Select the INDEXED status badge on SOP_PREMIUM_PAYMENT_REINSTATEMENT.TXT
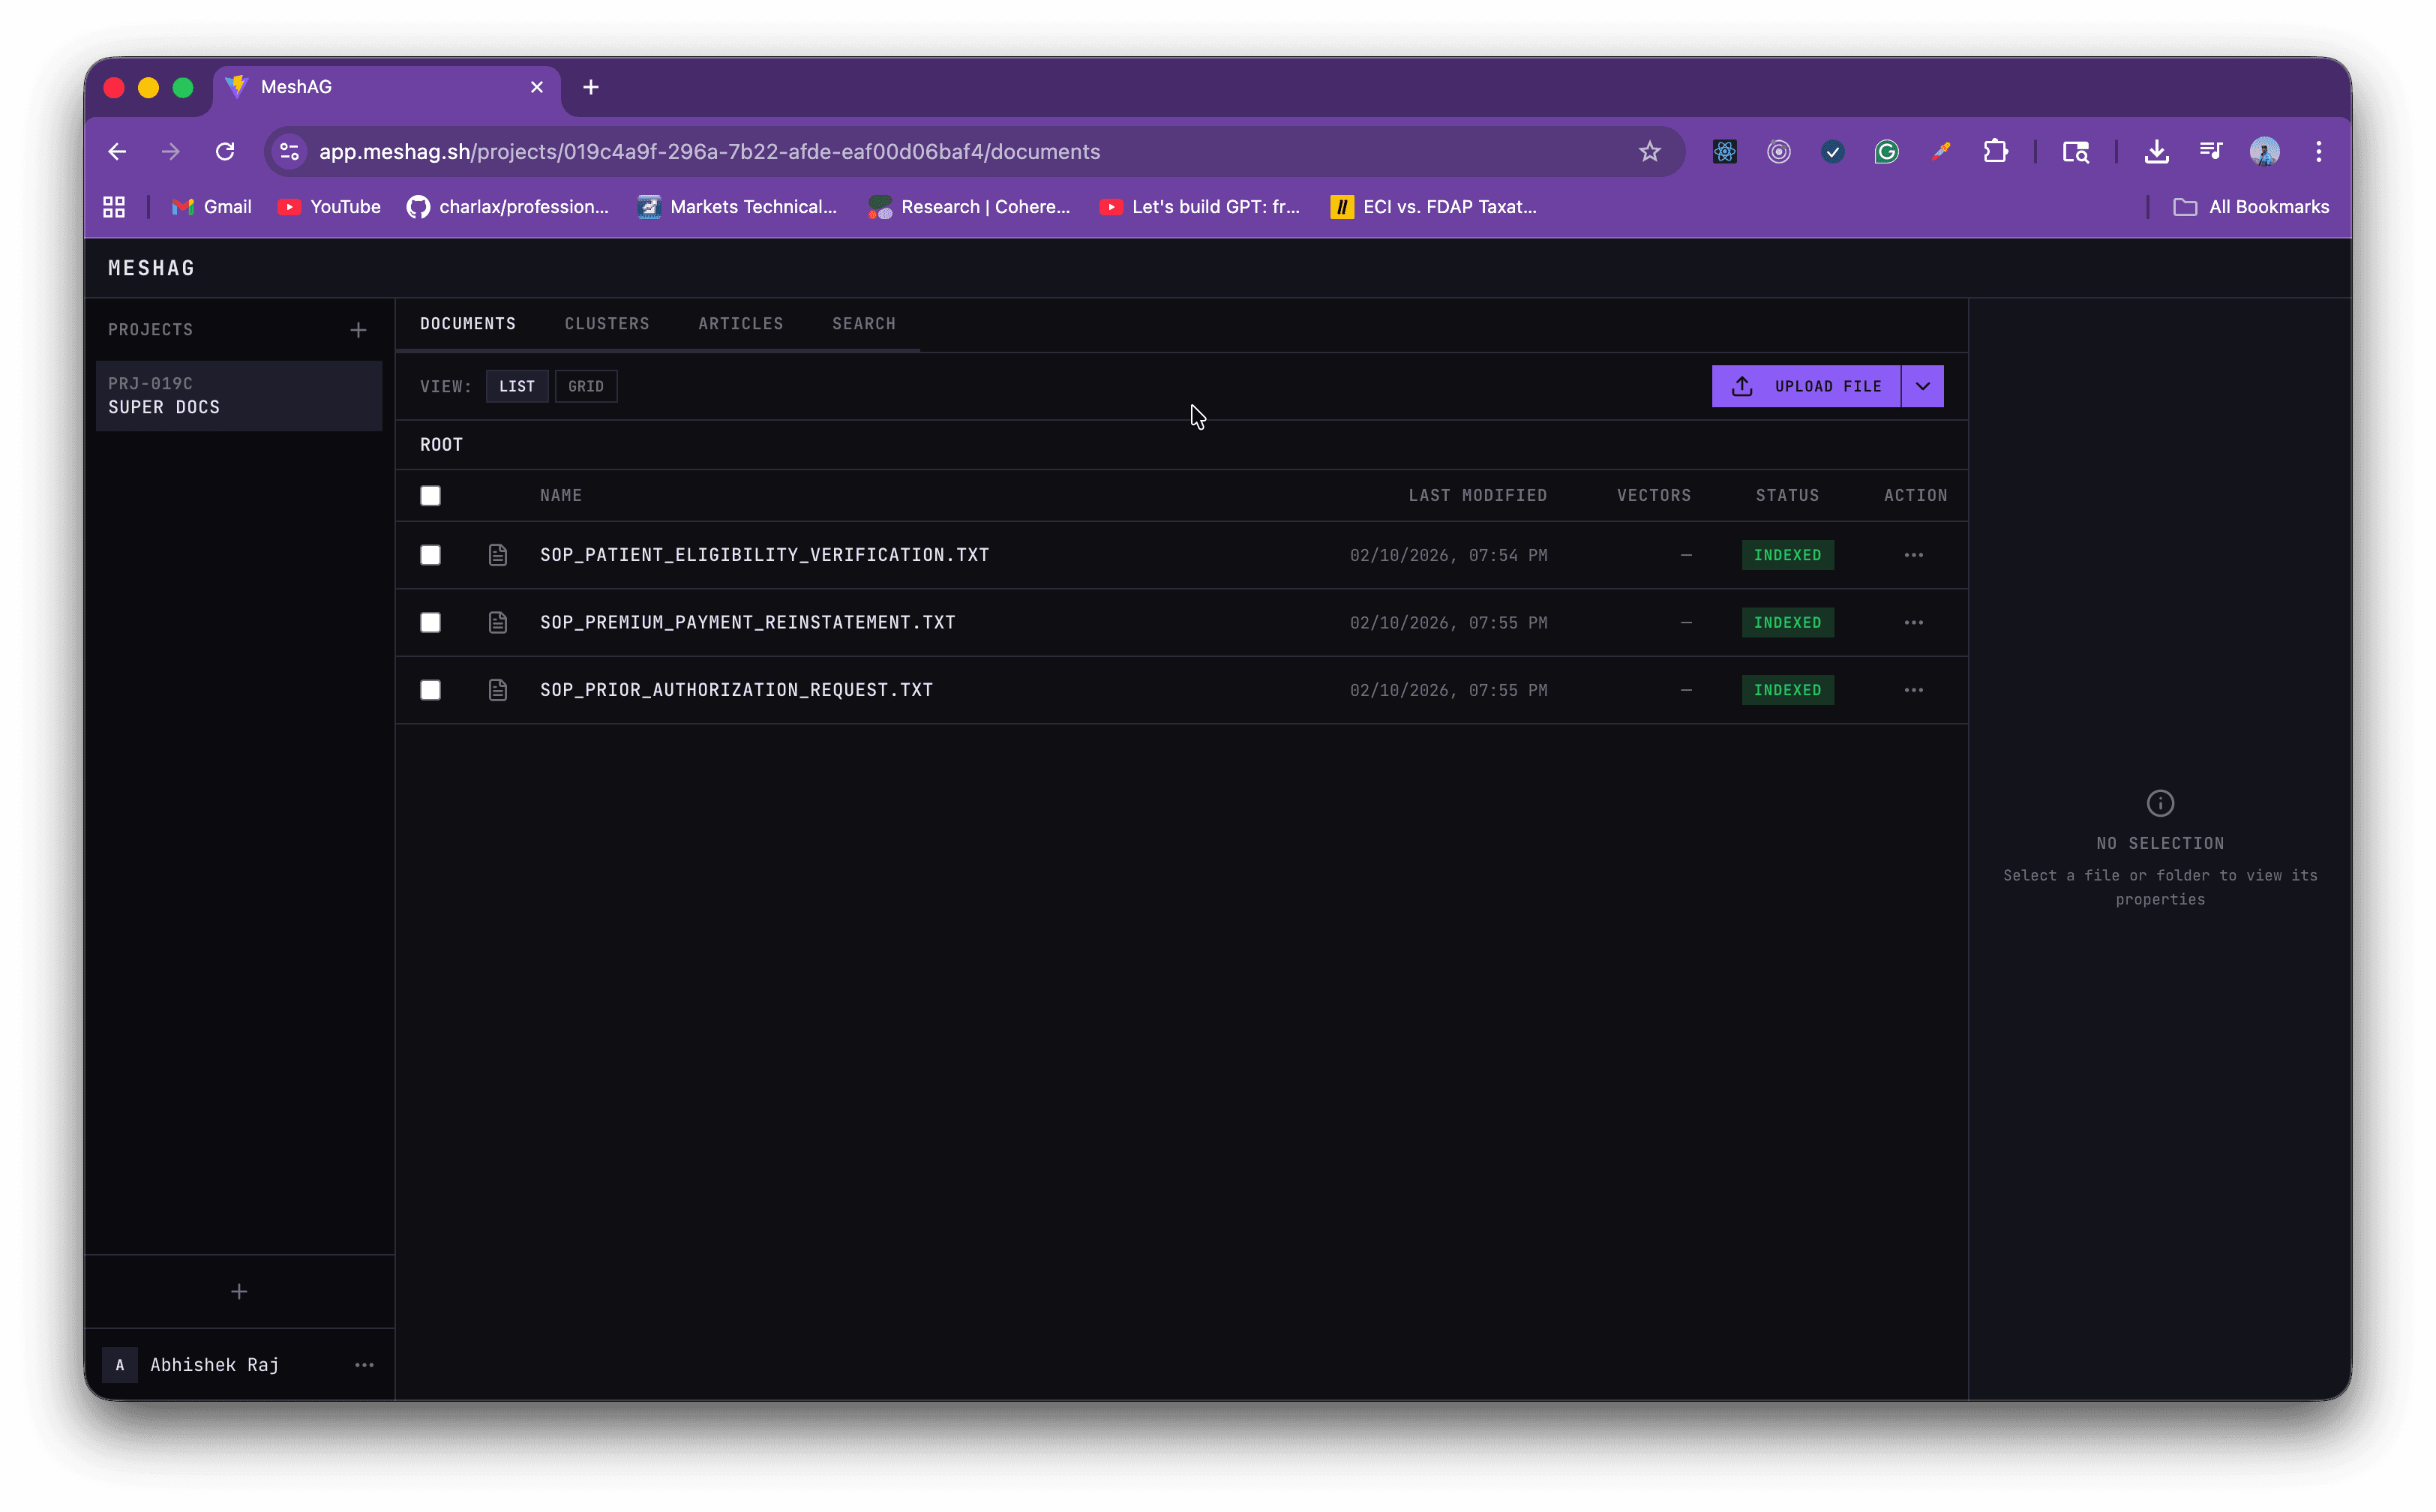The width and height of the screenshot is (2436, 1512). (x=1787, y=622)
